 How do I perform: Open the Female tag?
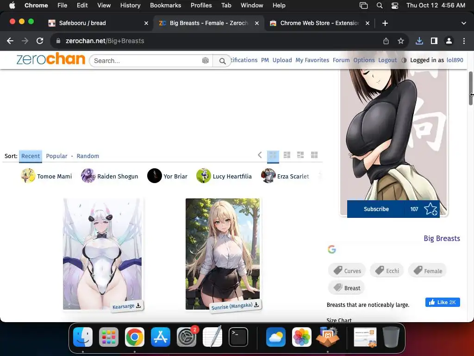[x=427, y=271]
